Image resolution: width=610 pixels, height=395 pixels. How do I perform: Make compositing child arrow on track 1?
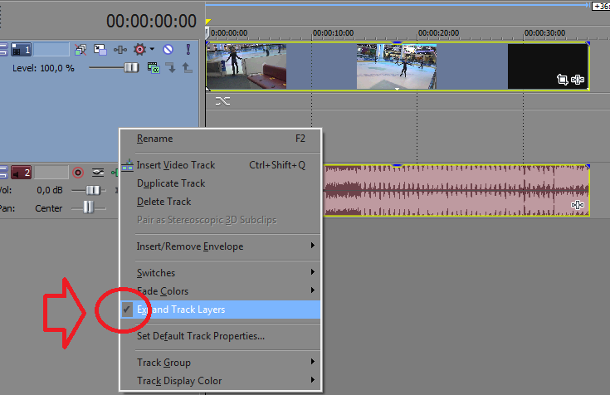[x=170, y=68]
